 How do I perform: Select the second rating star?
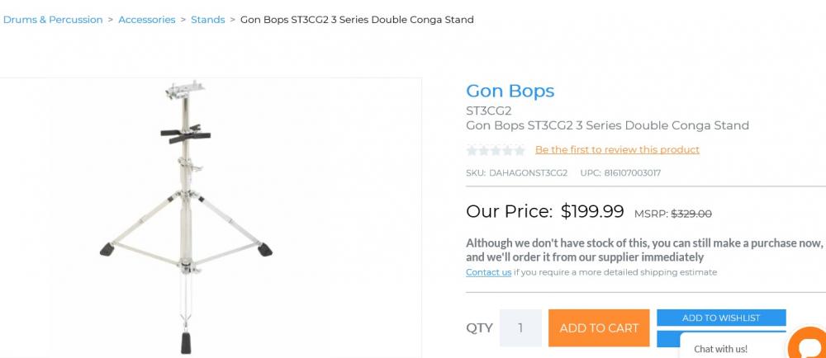click(484, 150)
